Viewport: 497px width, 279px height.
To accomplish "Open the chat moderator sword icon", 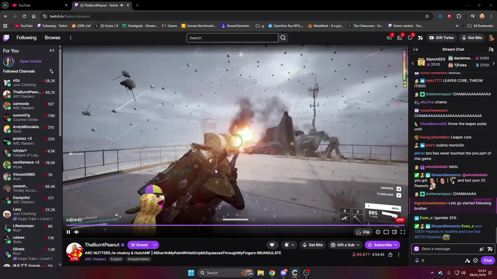I will click(x=467, y=260).
